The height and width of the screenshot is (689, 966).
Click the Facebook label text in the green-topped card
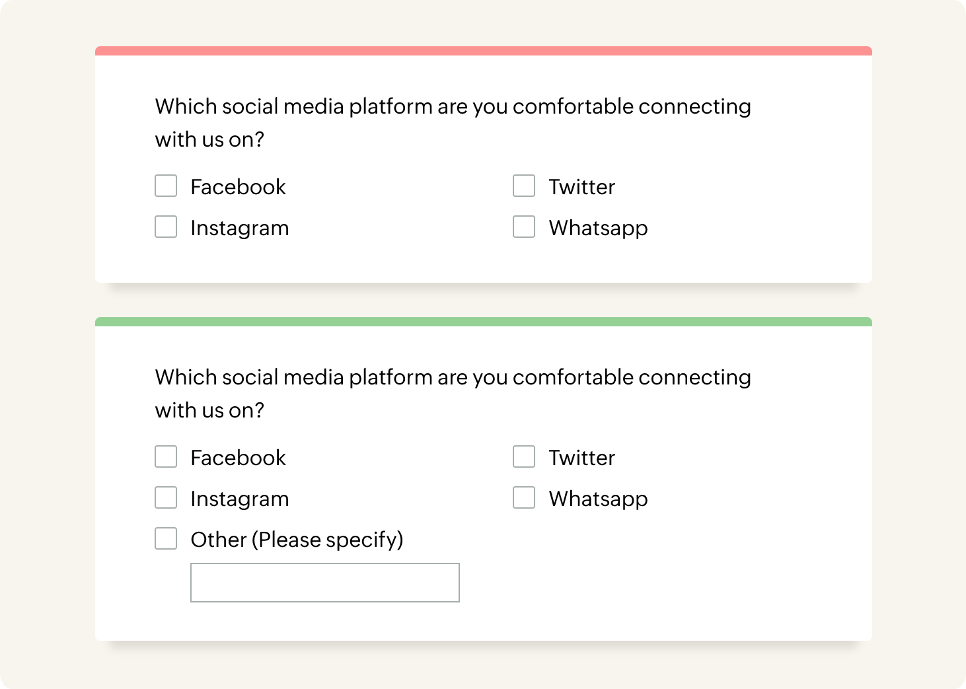(x=238, y=458)
